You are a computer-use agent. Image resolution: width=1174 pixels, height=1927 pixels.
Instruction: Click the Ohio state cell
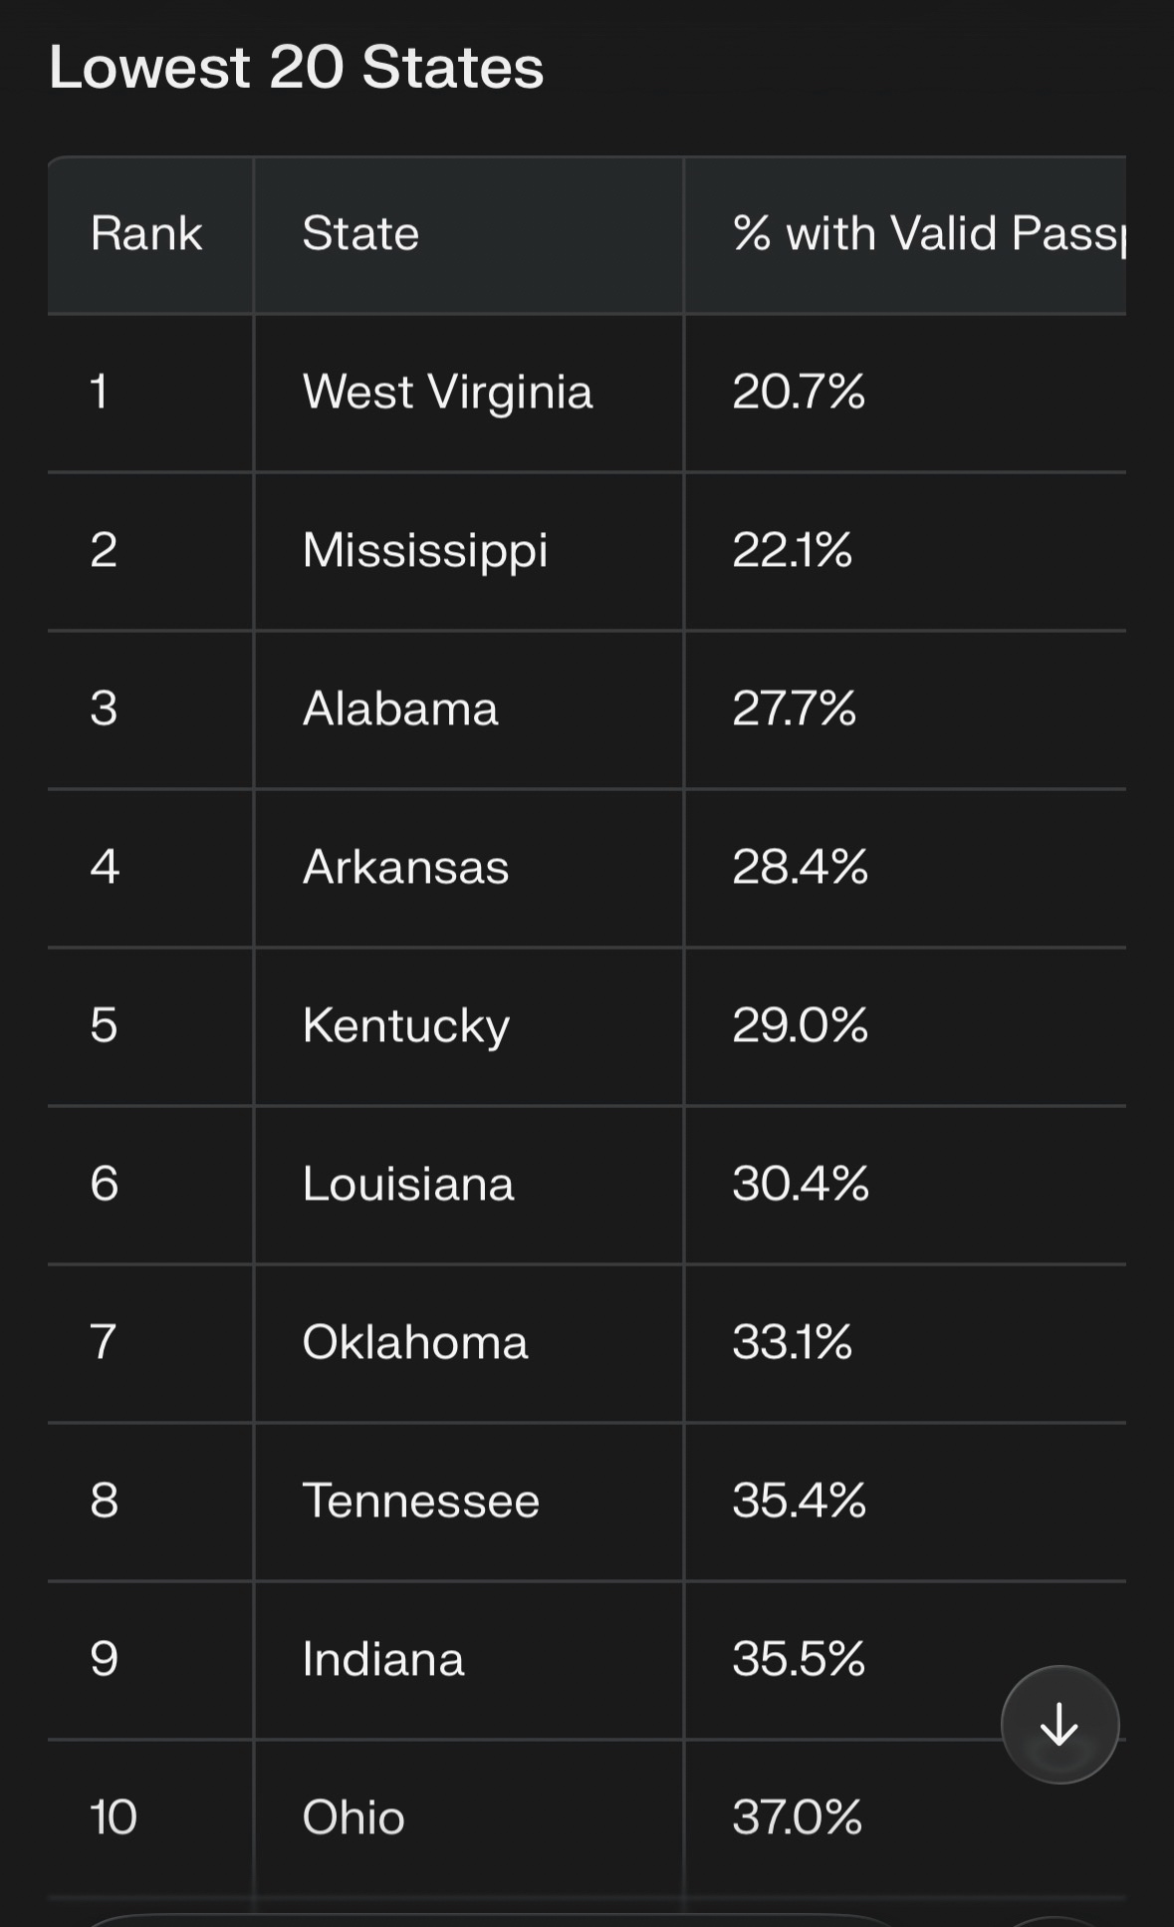pos(353,1817)
